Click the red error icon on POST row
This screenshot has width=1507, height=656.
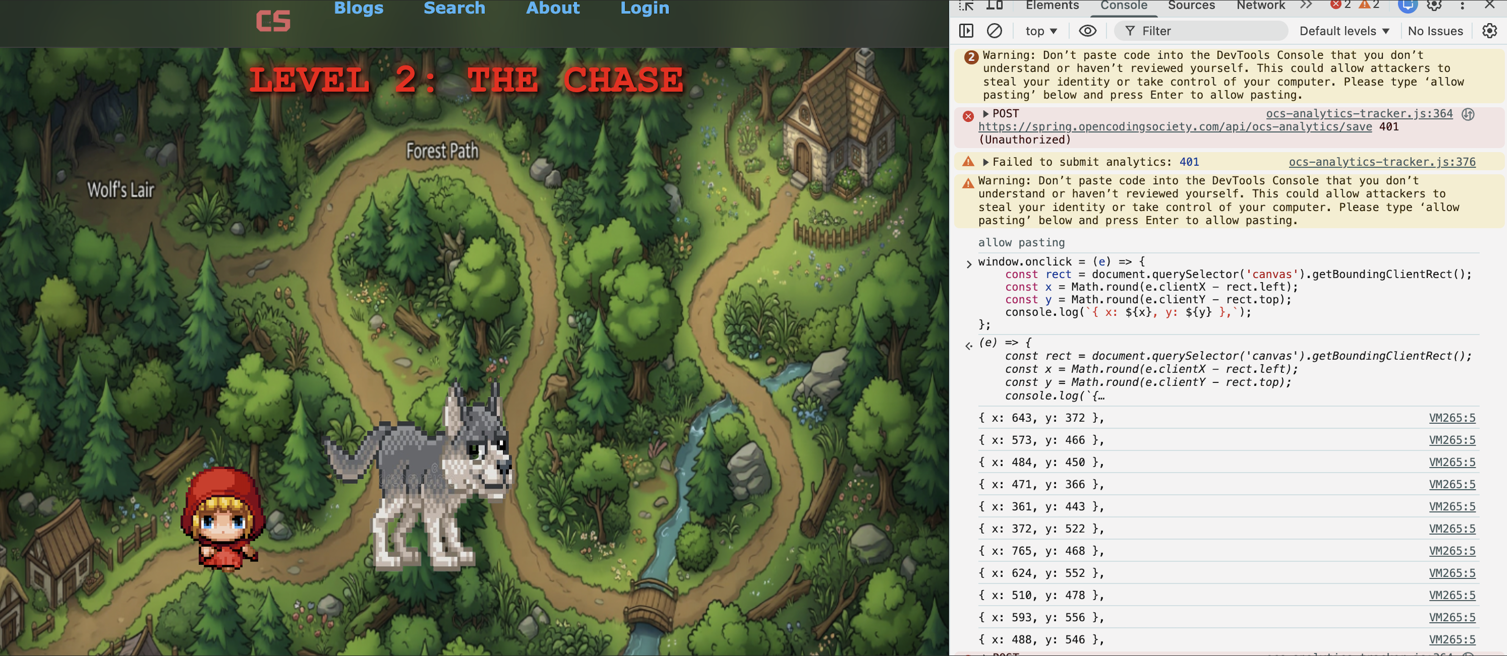coord(968,116)
